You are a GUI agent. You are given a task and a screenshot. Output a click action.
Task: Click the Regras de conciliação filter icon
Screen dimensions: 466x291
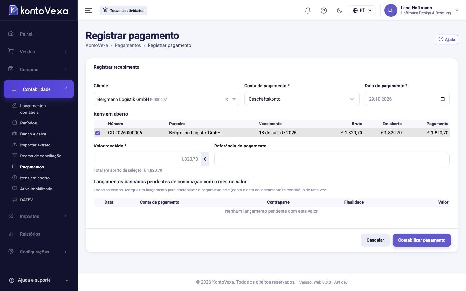click(14, 156)
